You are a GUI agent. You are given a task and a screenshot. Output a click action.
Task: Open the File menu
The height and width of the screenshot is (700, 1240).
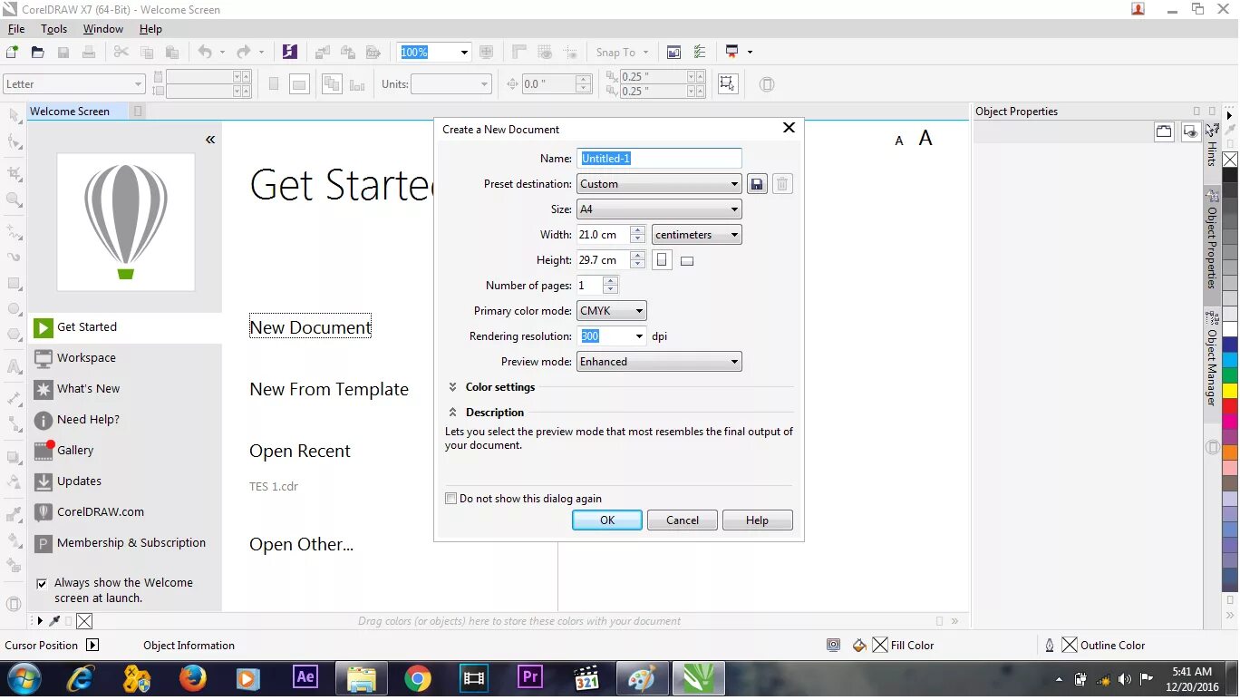(x=16, y=29)
